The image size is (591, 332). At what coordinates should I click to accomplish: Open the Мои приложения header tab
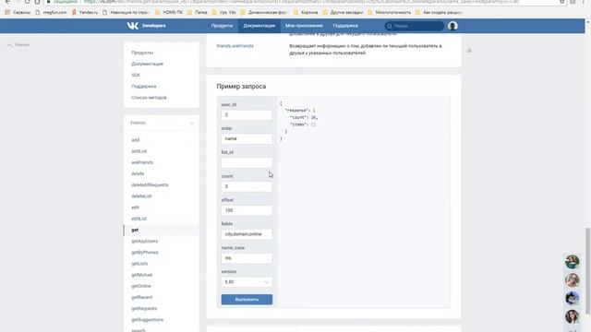pyautogui.click(x=304, y=26)
